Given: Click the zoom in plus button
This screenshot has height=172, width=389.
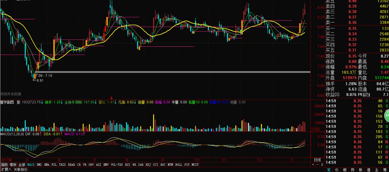Looking at the screenshot, I should [x=312, y=164].
